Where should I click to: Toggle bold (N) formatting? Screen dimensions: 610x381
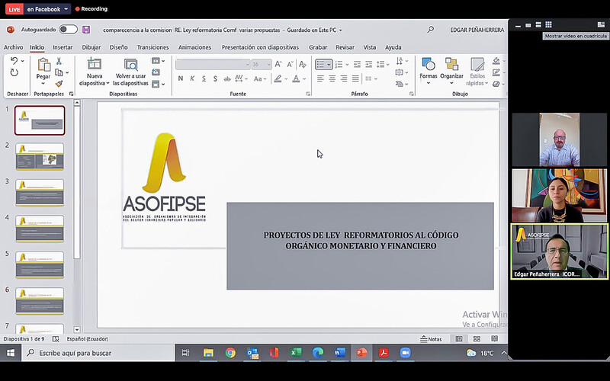[x=181, y=78]
